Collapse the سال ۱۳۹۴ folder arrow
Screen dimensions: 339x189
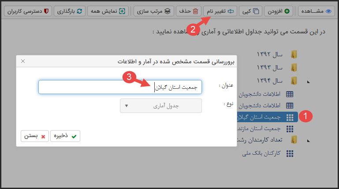(x=308, y=81)
